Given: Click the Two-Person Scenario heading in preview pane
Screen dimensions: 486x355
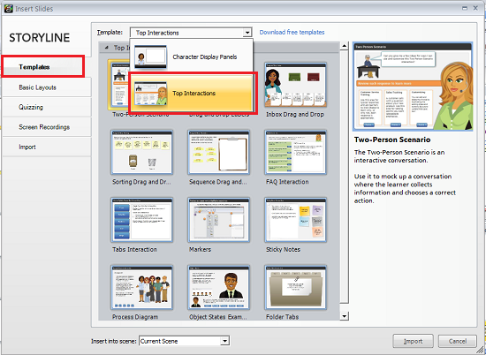Looking at the screenshot, I should (392, 140).
